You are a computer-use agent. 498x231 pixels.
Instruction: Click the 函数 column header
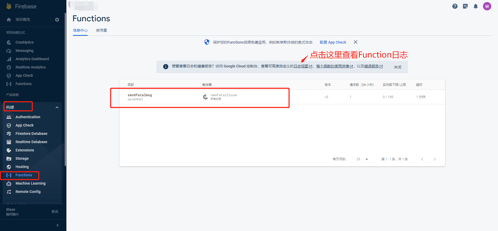pyautogui.click(x=131, y=85)
